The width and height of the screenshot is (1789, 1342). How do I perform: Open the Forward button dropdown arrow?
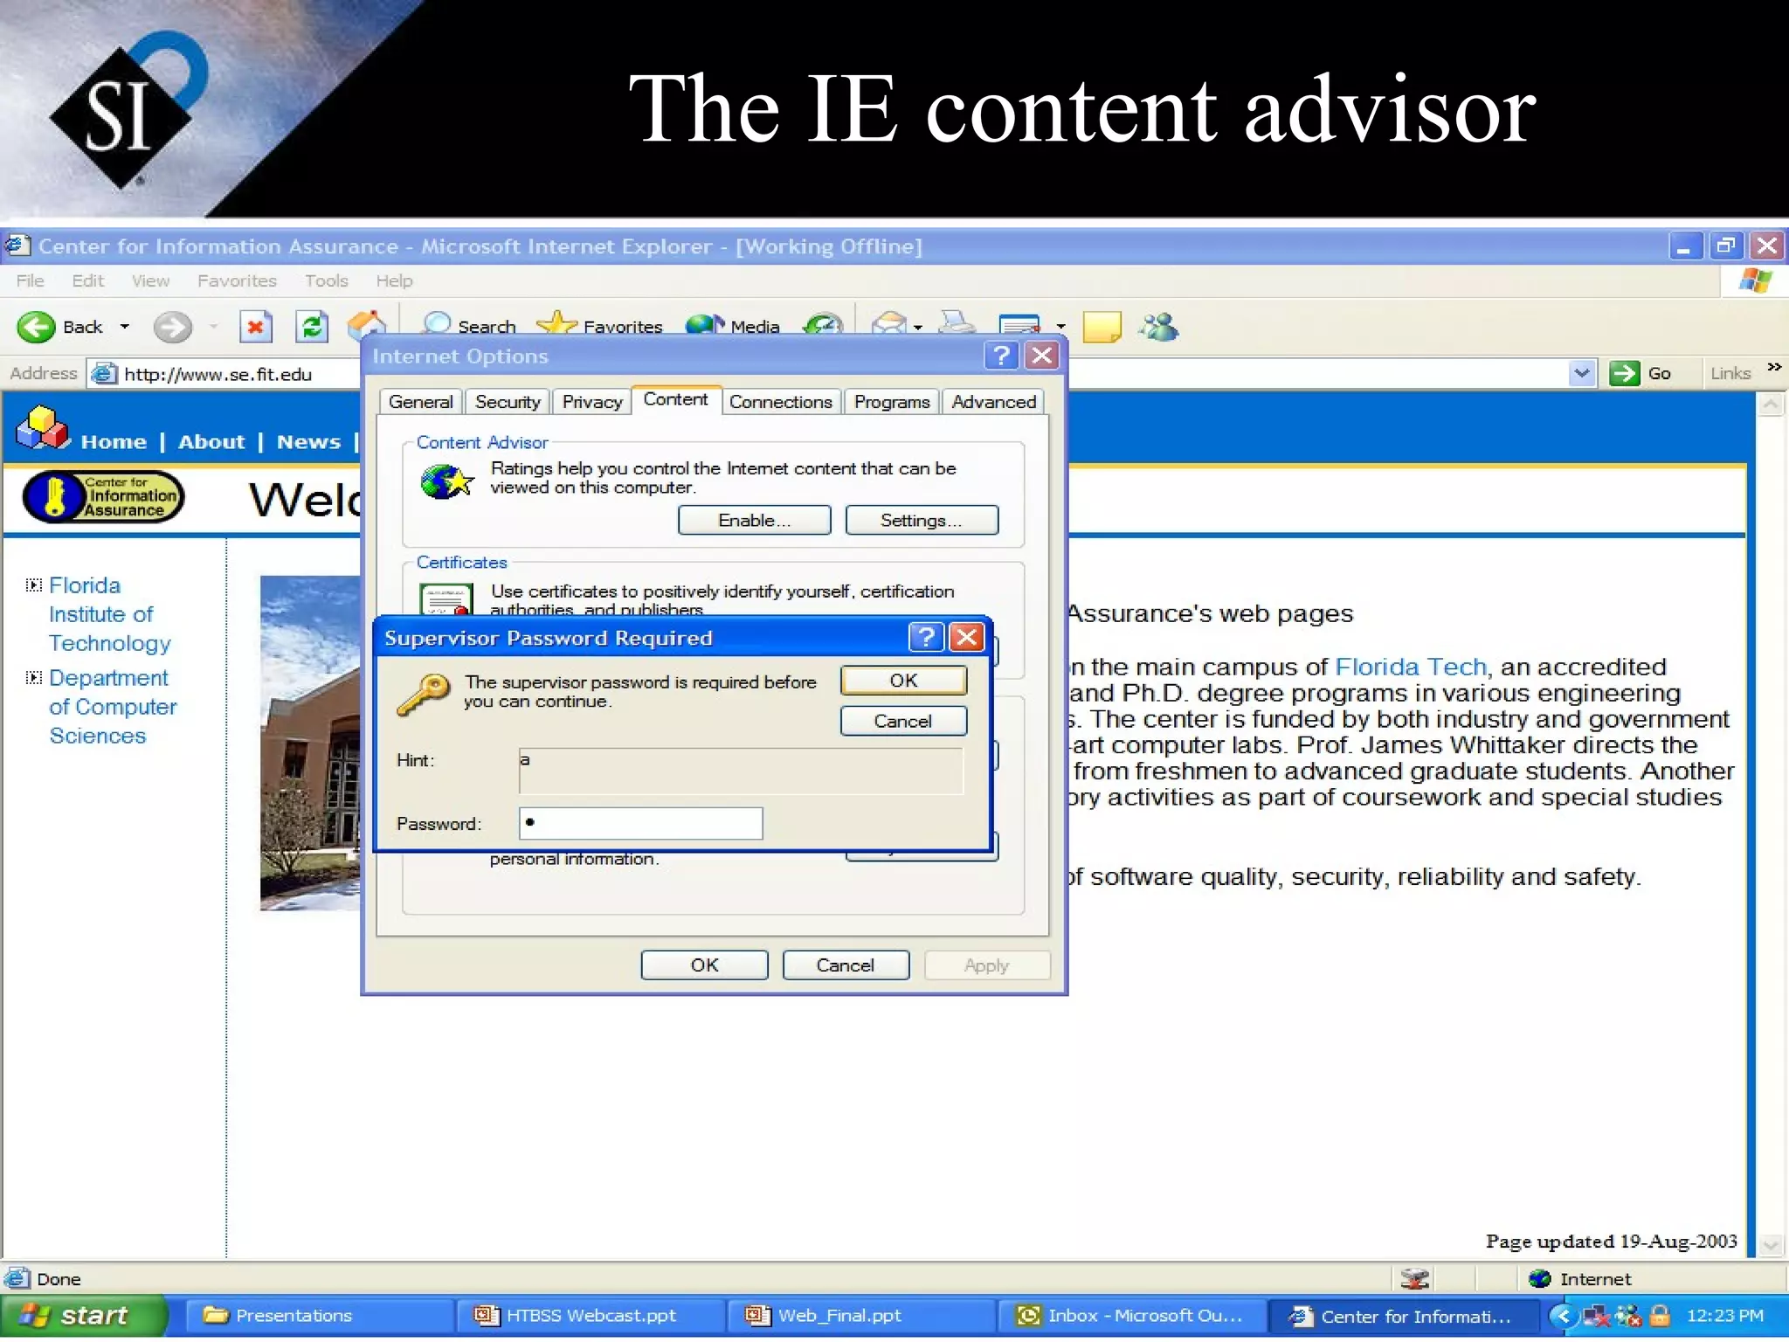[x=213, y=327]
